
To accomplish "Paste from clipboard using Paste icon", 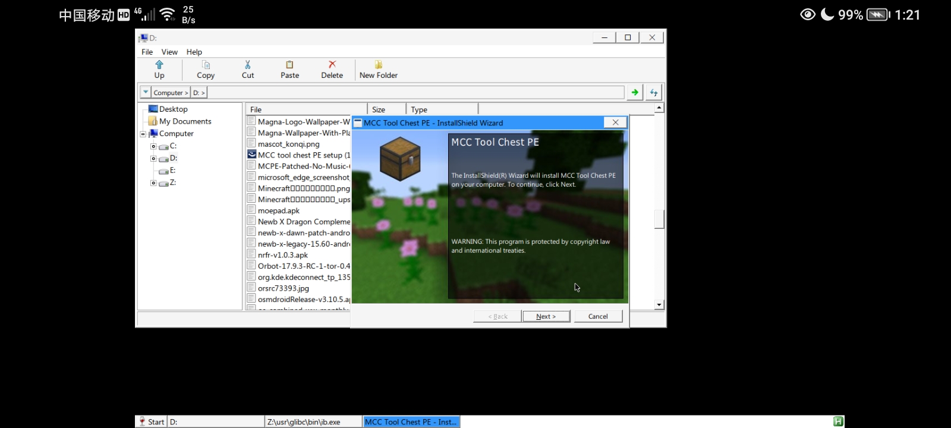I will [289, 69].
